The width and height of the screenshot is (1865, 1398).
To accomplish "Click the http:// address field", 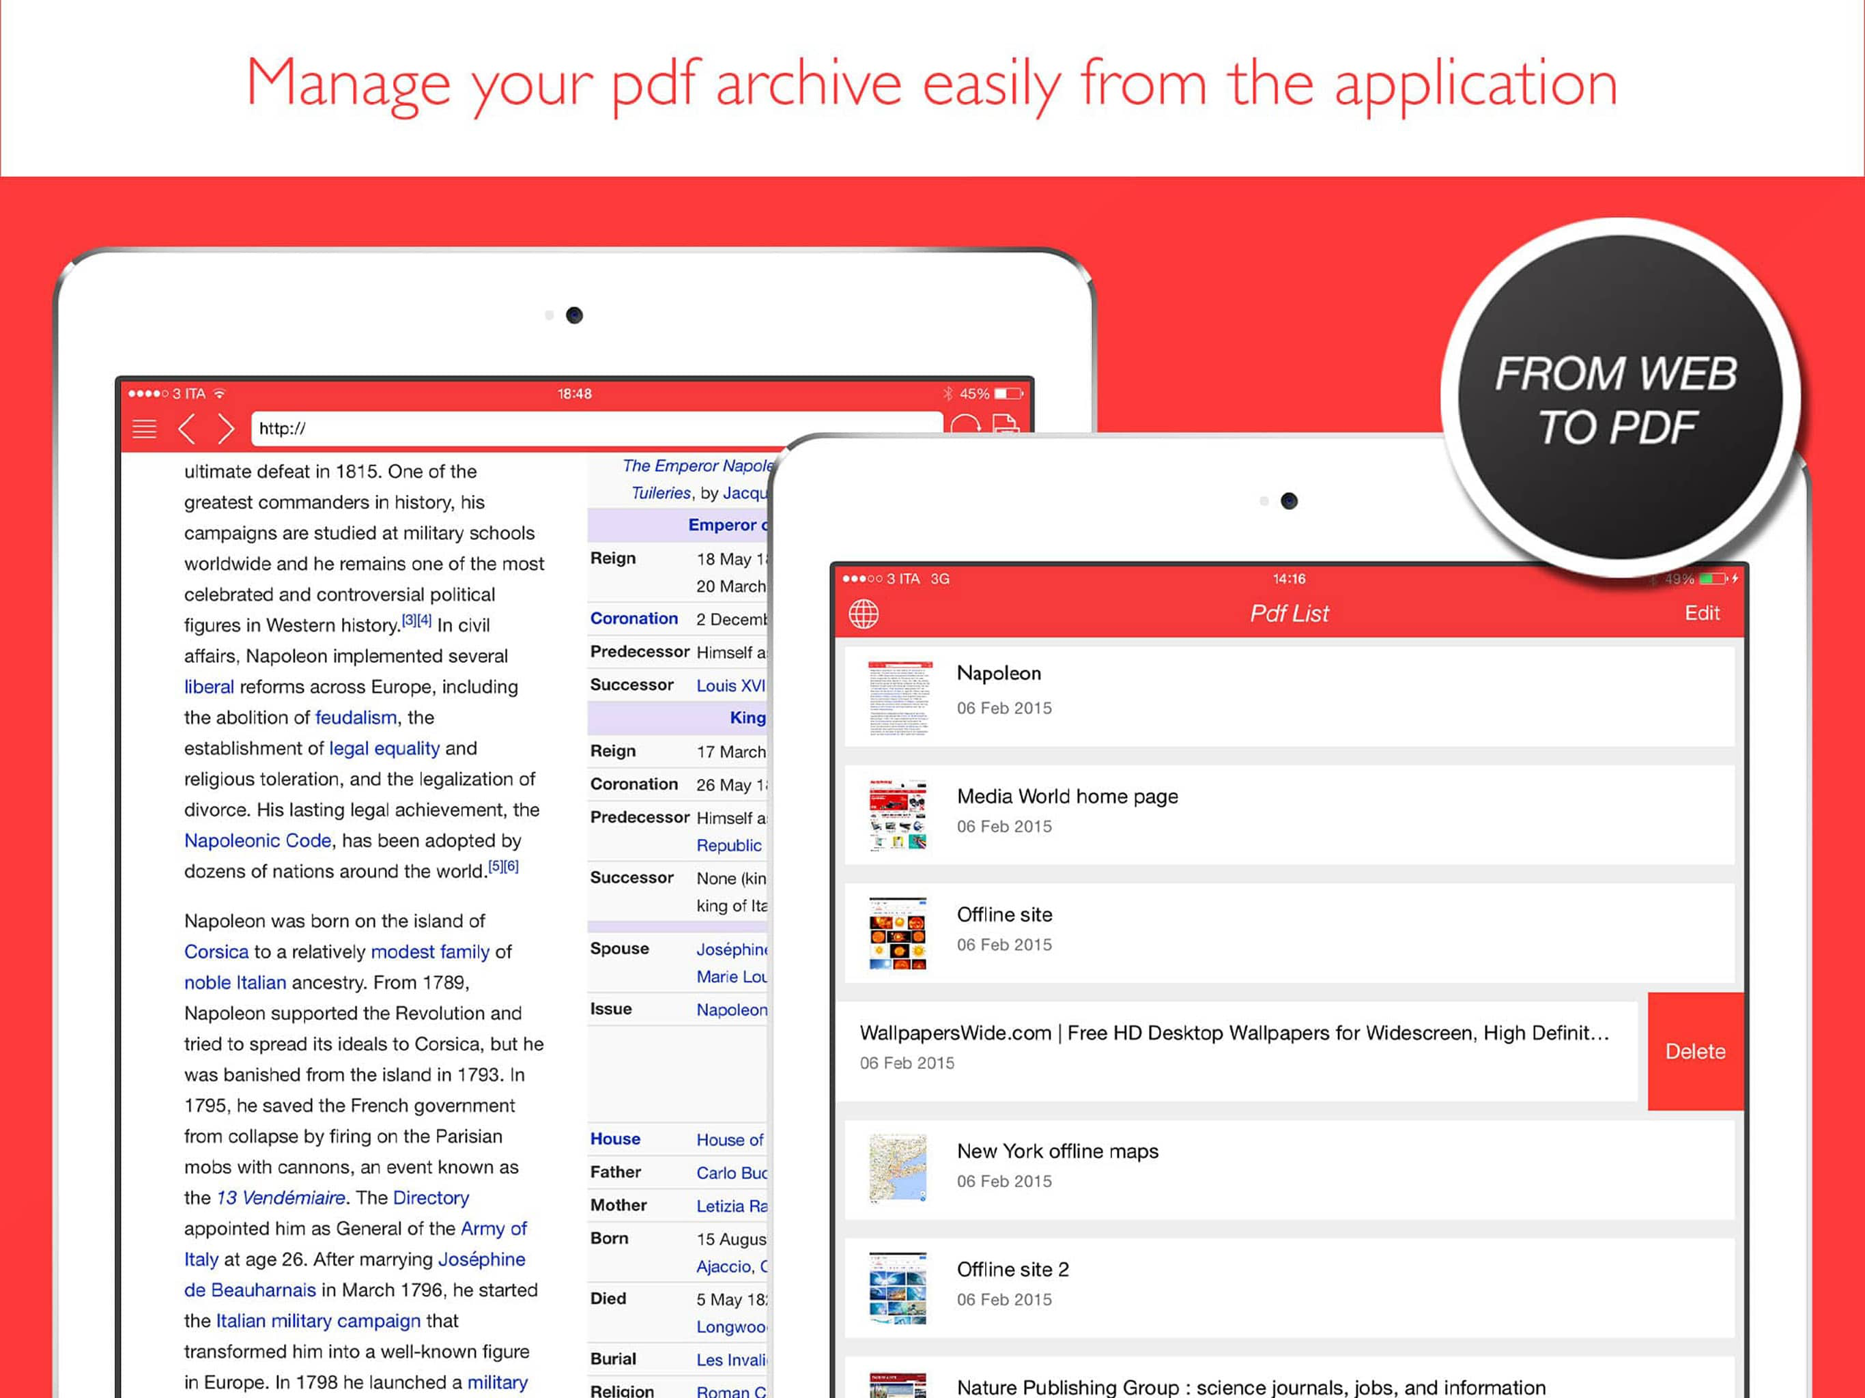I will click(590, 428).
